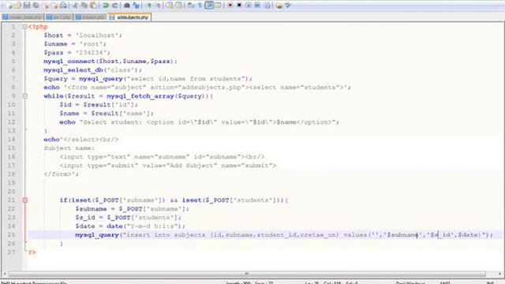The image size is (505, 284).
Task: Save the current file with floppy icon
Action: (x=26, y=6)
